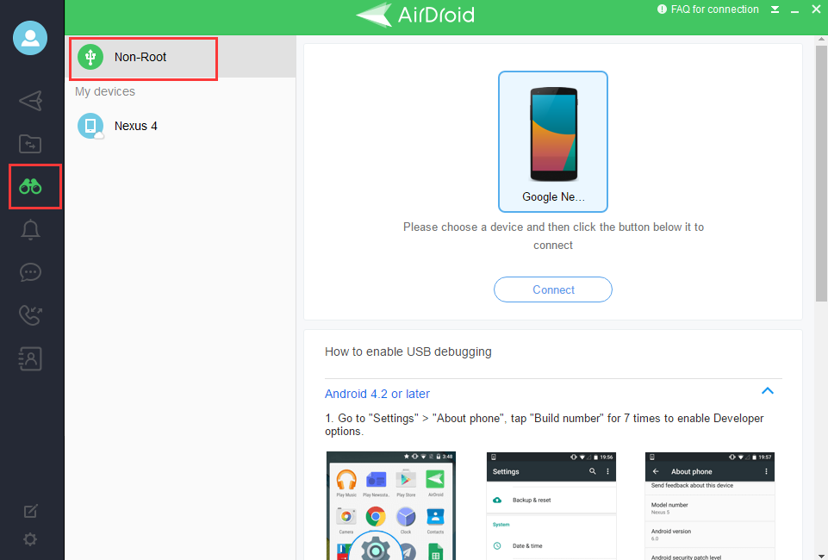Open the About phone tutorial screenshot

[710, 506]
